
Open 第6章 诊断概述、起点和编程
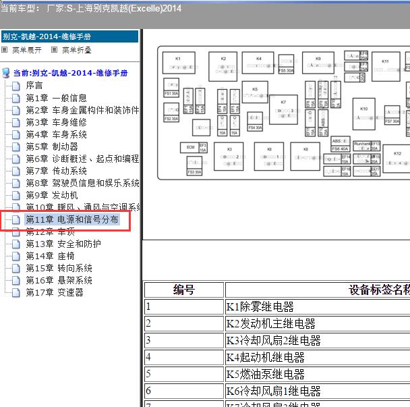82,159
